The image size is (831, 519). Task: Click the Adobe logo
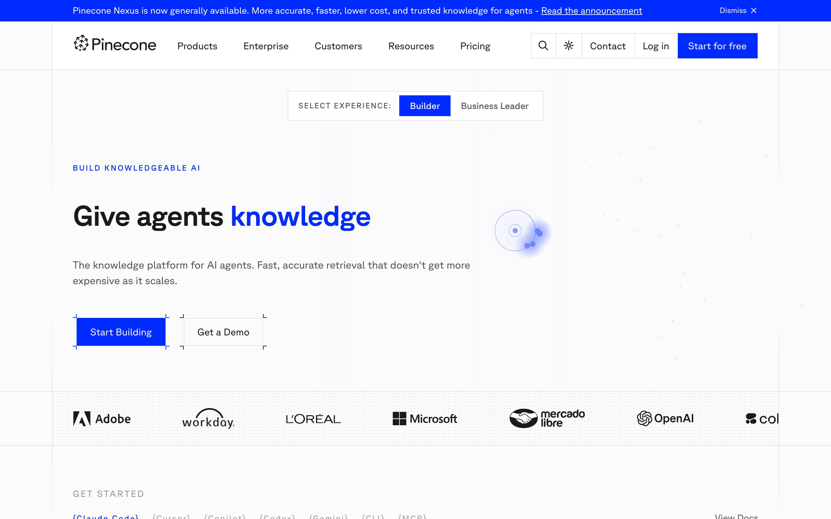[102, 419]
